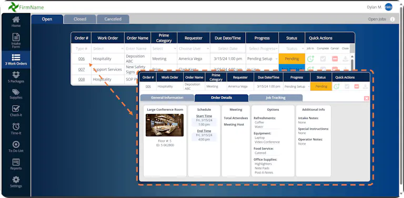Open the Supplies section

16,94
